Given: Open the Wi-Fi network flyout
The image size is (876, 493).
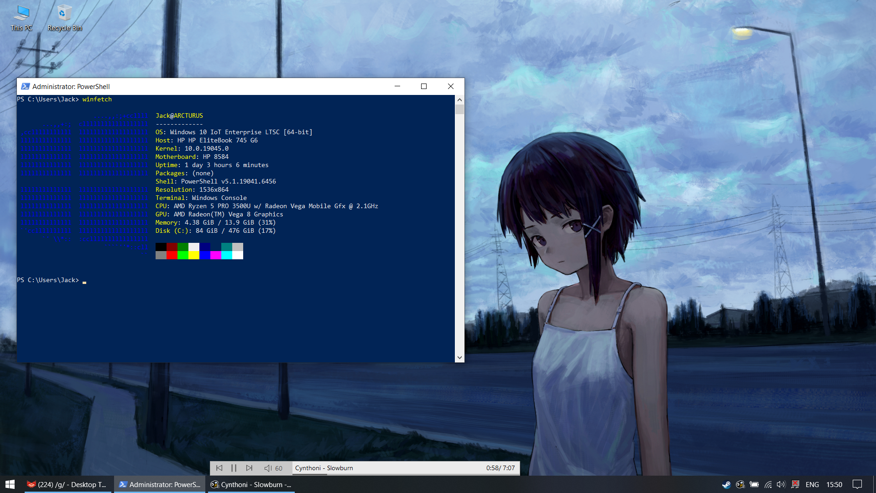Looking at the screenshot, I should [768, 485].
